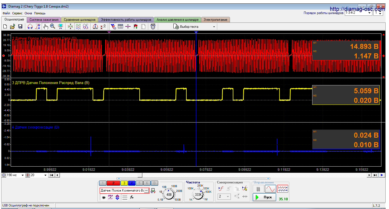The width and height of the screenshot is (389, 209).
Task: Switch to Анализ давления в цилиндре tab
Action: (x=178, y=20)
